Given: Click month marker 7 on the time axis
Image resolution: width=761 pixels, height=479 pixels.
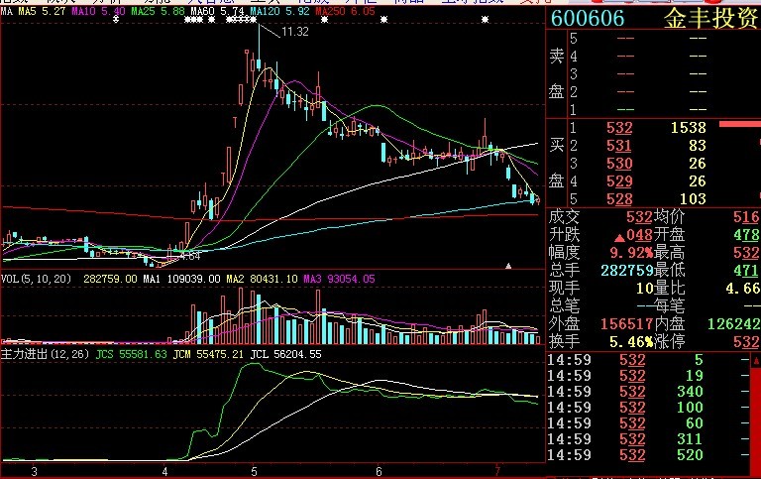Looking at the screenshot, I should pyautogui.click(x=497, y=472).
